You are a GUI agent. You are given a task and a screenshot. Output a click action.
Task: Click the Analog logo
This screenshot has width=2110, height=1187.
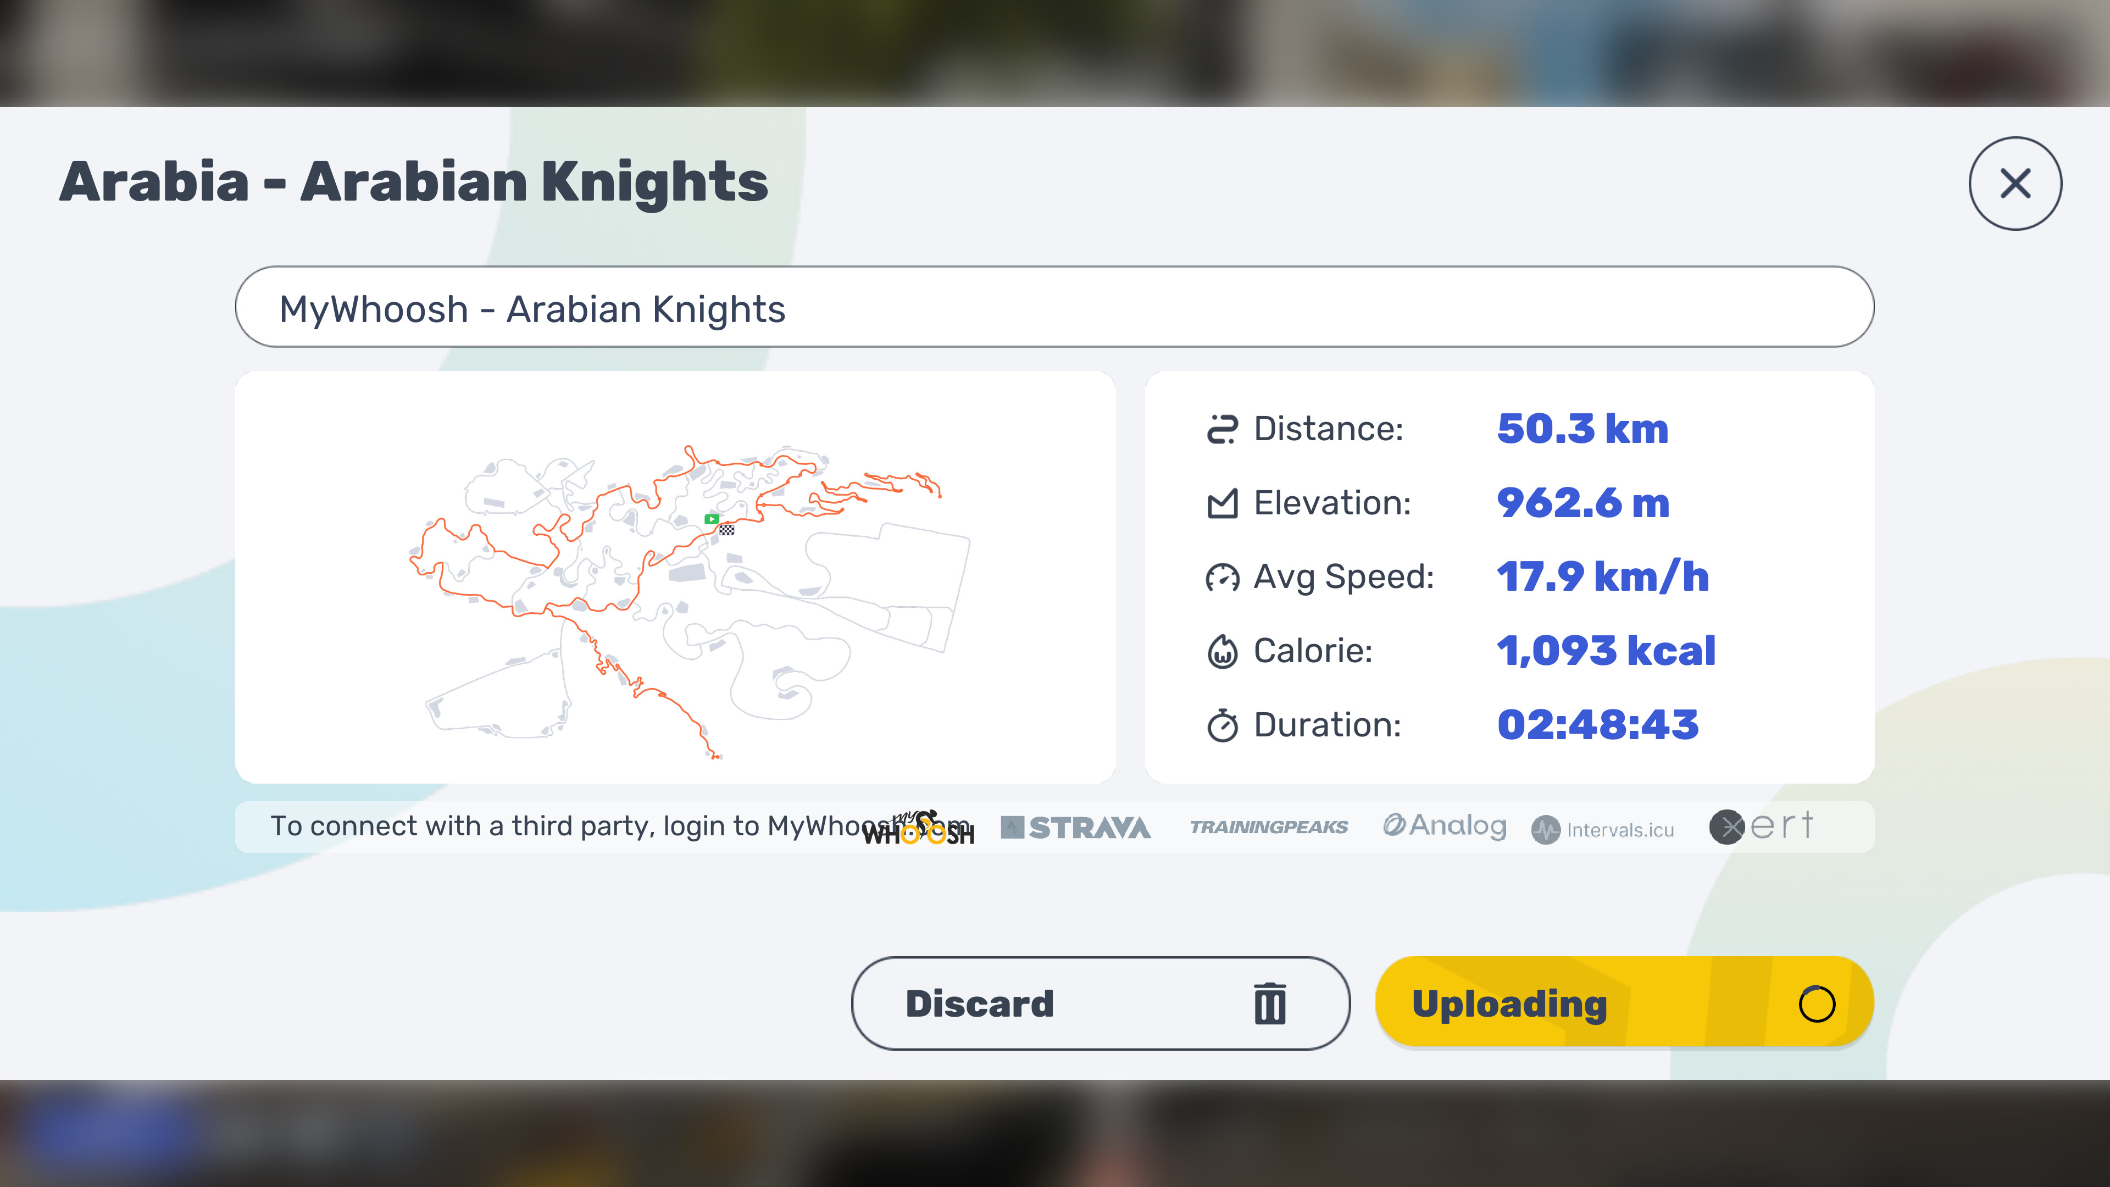[1445, 826]
